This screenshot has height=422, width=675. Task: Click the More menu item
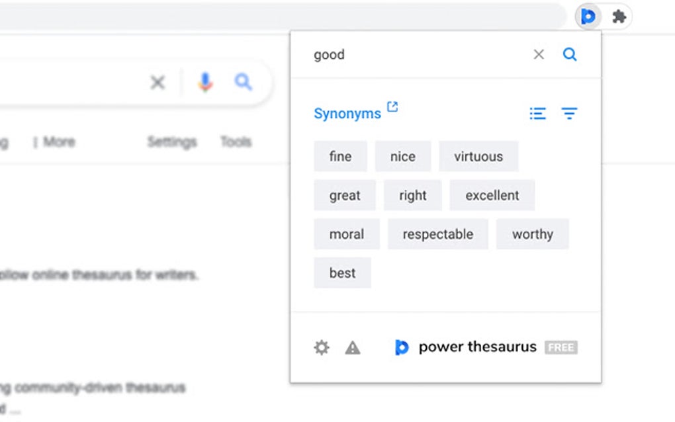coord(59,141)
